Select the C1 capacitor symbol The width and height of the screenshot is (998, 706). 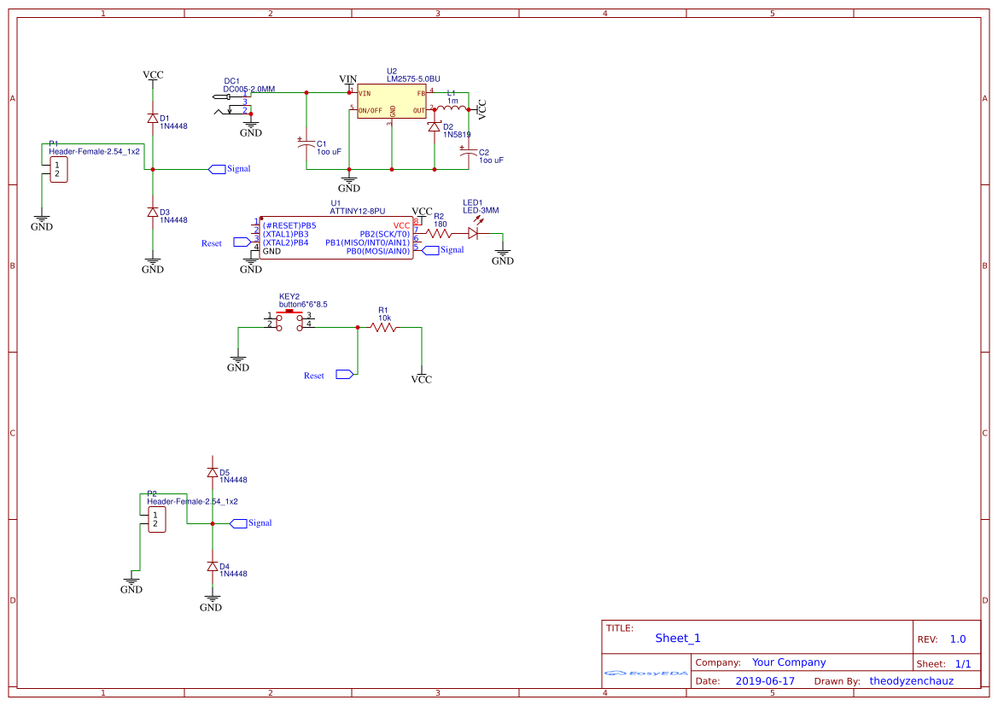(306, 145)
